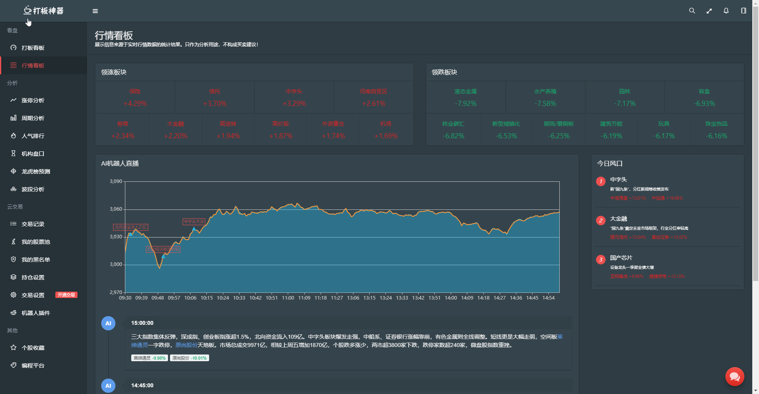Viewport: 759px width, 394px height.
Task: Click the 龙虎榜预测 target icon
Action: (13, 172)
